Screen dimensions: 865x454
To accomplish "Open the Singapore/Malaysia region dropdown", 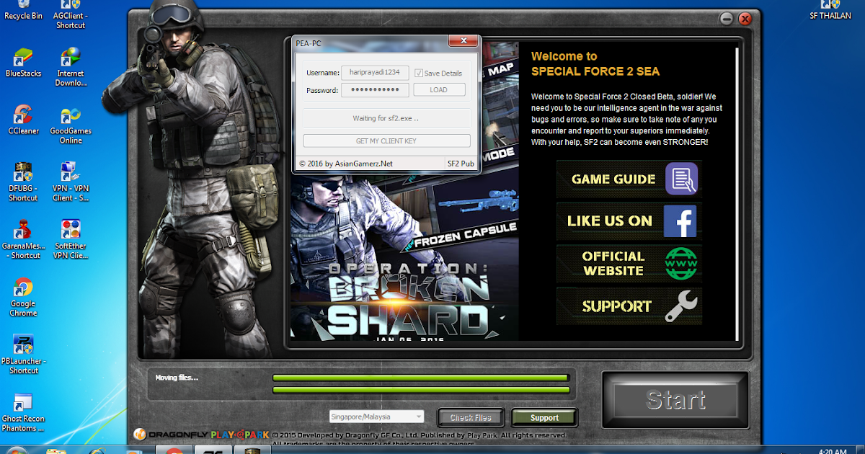I will click(377, 417).
